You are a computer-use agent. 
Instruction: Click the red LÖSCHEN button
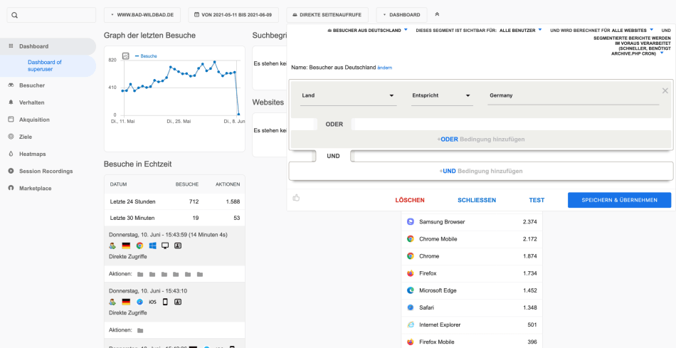410,200
